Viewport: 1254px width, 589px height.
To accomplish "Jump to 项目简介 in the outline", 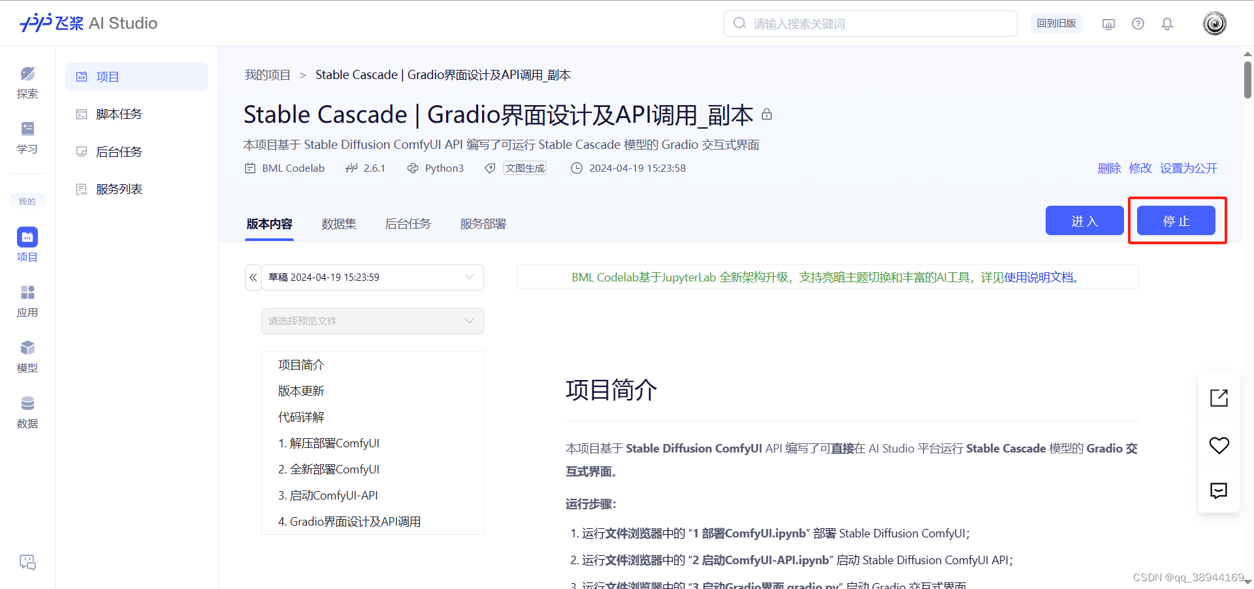I will click(x=301, y=365).
